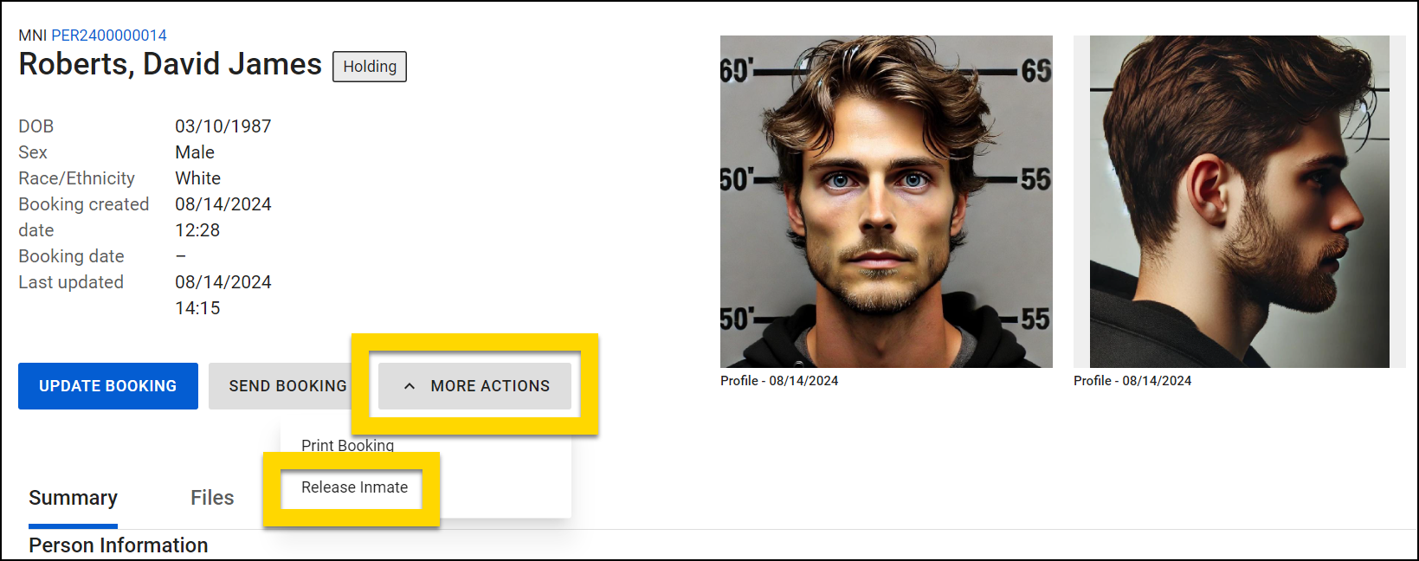Select the Summary tab
The width and height of the screenshot is (1419, 561).
coord(73,498)
